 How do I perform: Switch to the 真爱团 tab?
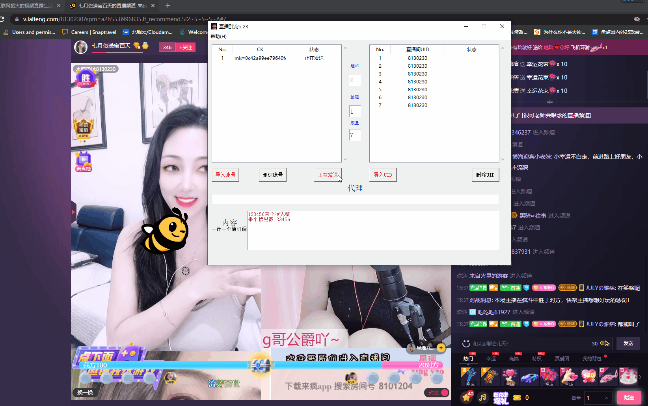tap(562, 358)
